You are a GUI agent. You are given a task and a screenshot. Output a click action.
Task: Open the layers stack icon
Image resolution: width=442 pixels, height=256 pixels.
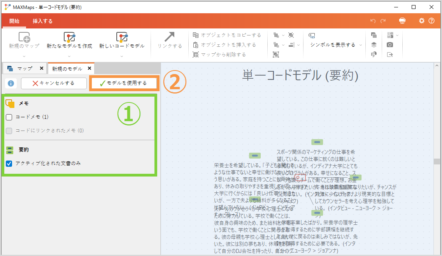point(374,45)
